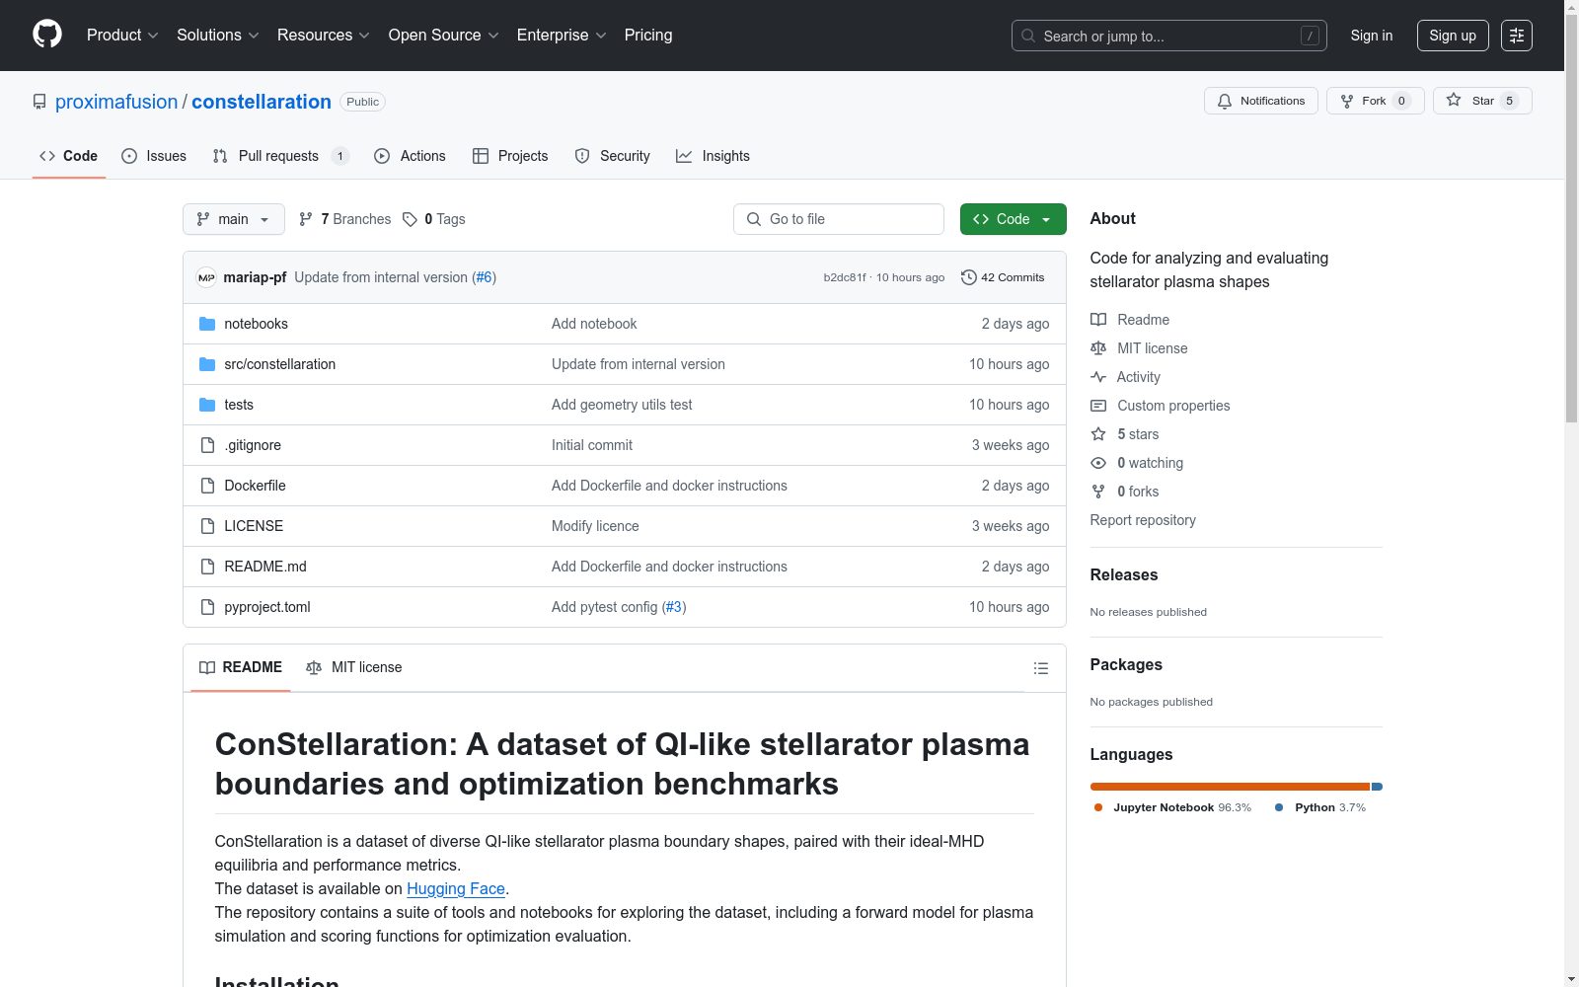Screen dimensions: 1579x987
Task: Expand the Product menu
Action: coord(122,36)
